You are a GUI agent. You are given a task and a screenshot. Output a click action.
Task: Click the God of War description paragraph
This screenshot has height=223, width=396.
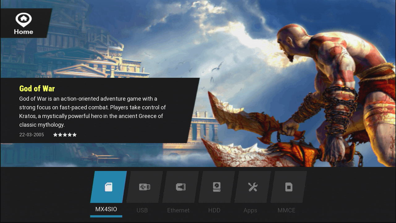[x=93, y=112]
